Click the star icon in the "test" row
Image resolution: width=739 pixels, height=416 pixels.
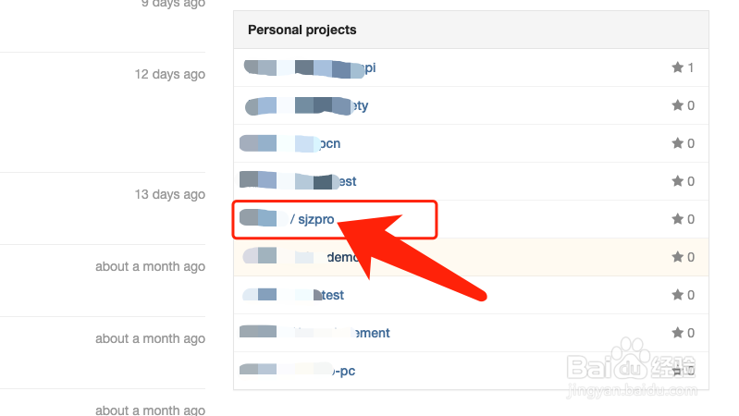point(677,295)
